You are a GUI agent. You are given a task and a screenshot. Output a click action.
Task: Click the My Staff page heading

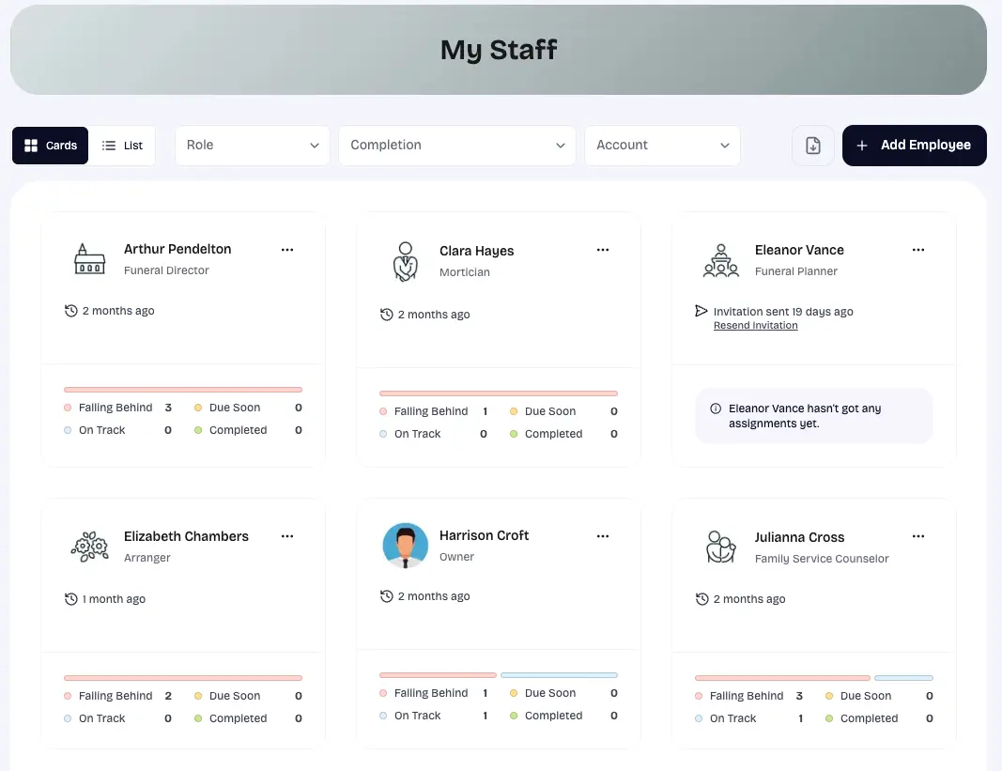pos(499,50)
